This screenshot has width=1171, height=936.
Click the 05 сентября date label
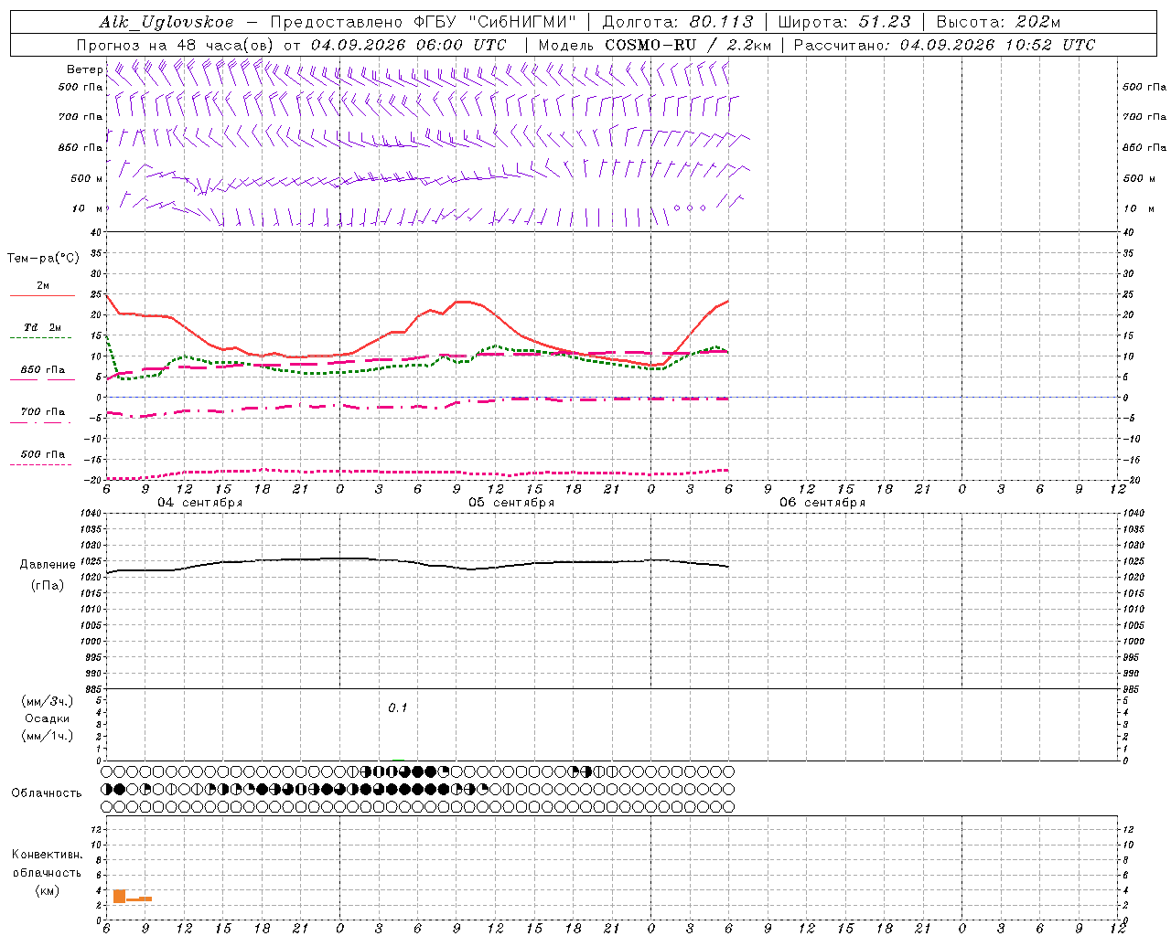pyautogui.click(x=511, y=503)
